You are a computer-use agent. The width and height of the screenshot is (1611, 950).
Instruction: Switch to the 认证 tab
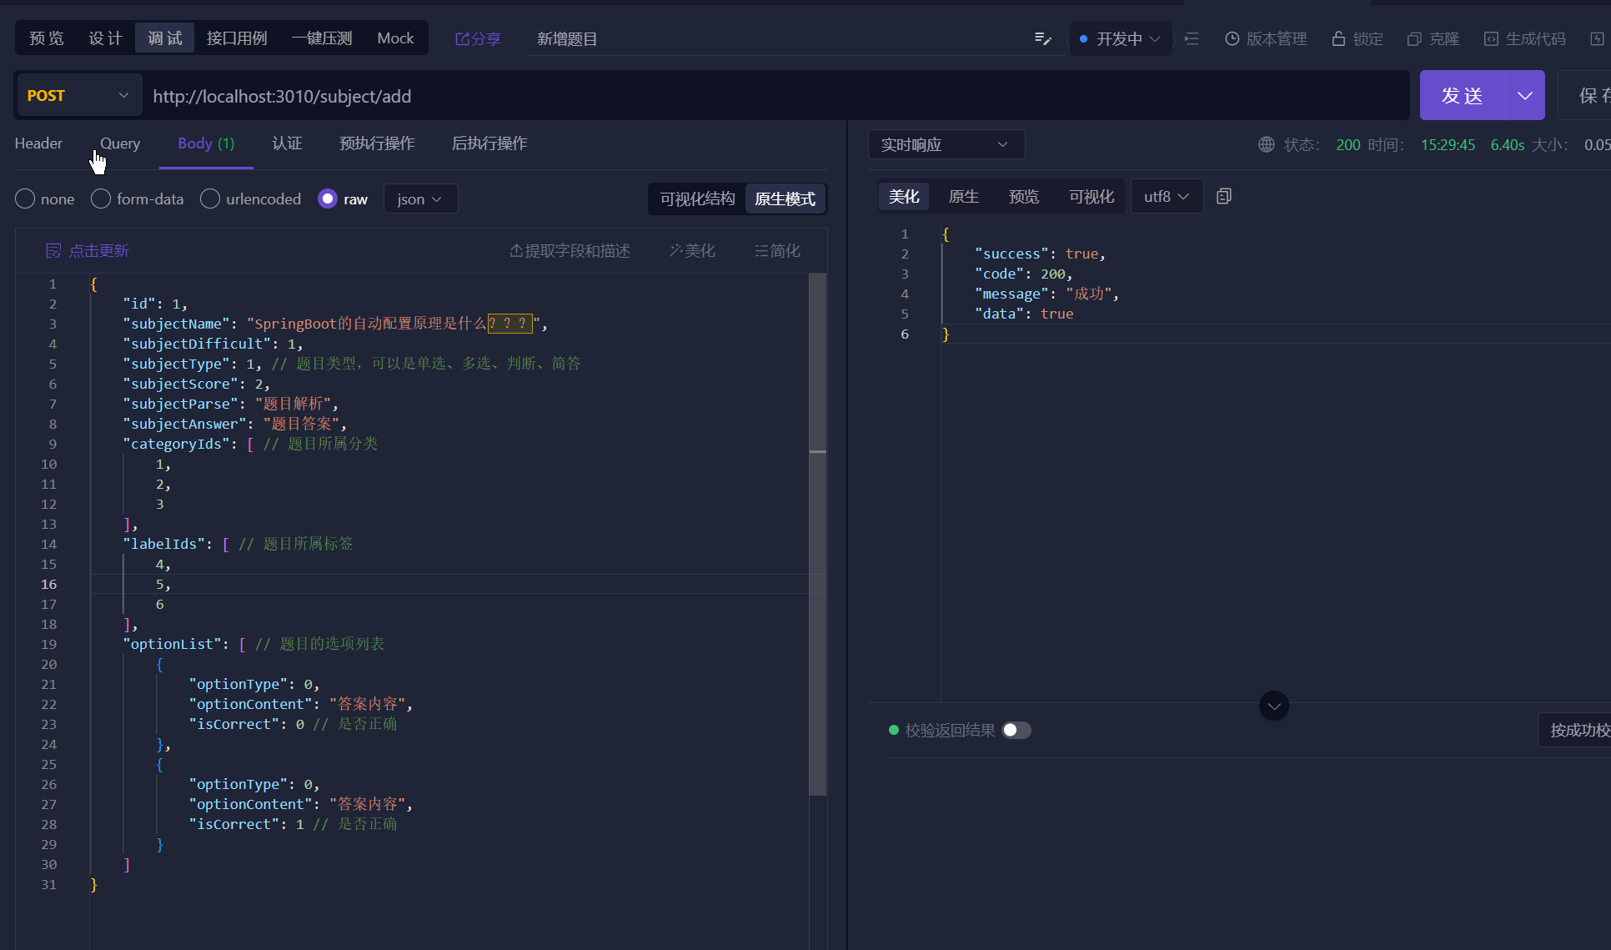click(287, 143)
